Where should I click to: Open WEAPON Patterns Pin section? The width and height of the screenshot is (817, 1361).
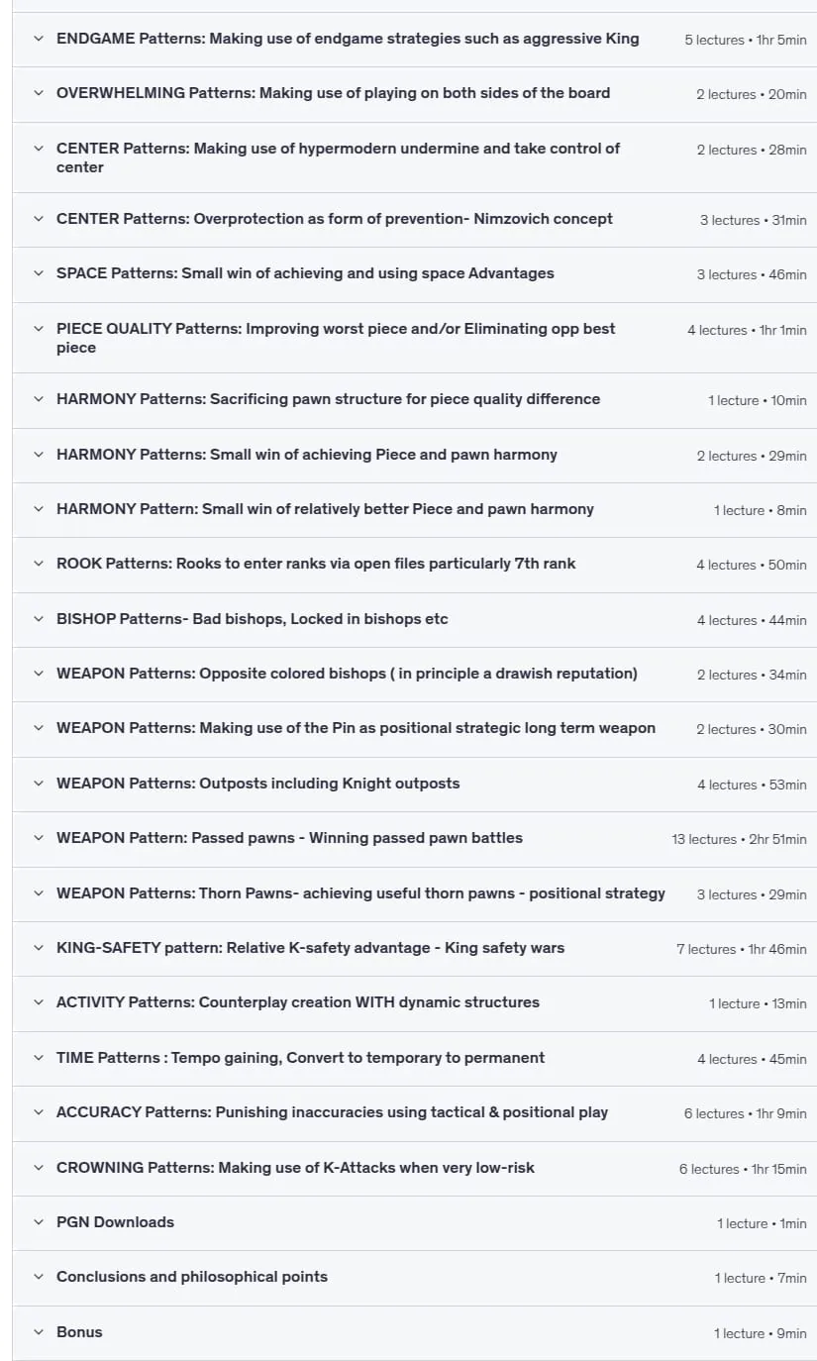[x=415, y=729]
